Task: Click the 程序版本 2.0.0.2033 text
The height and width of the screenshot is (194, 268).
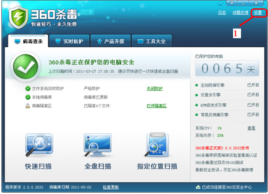Action: 24,187
